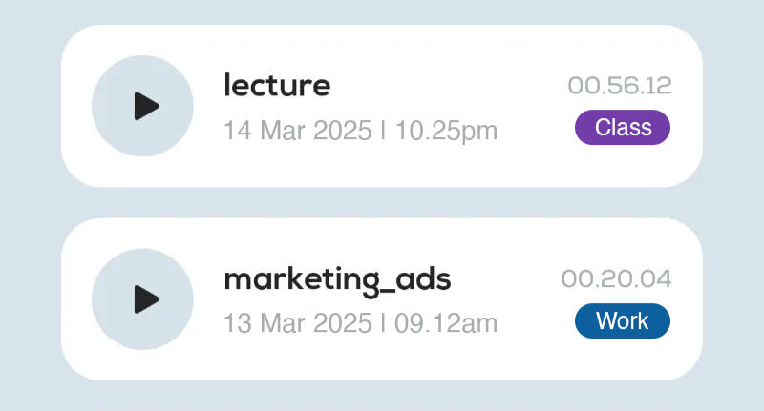Play the marketing_ads recording

point(142,299)
